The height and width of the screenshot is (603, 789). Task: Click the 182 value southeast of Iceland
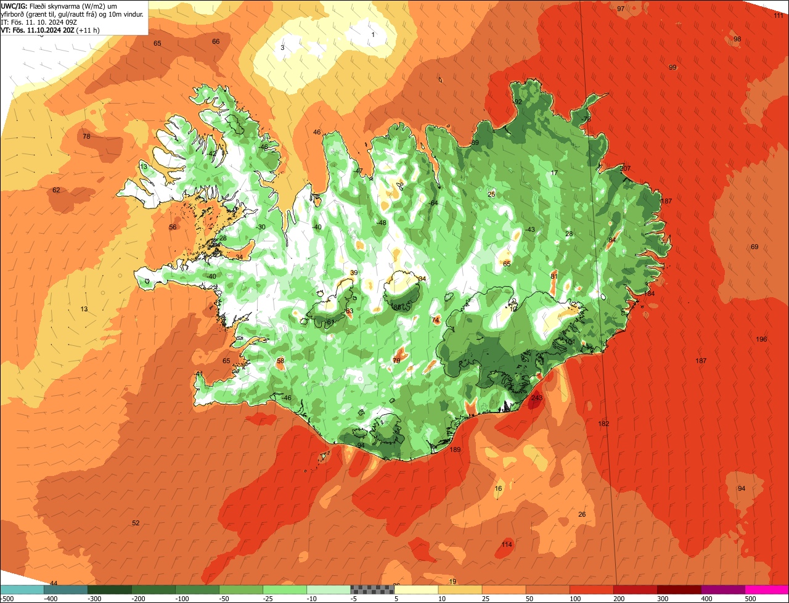point(603,424)
